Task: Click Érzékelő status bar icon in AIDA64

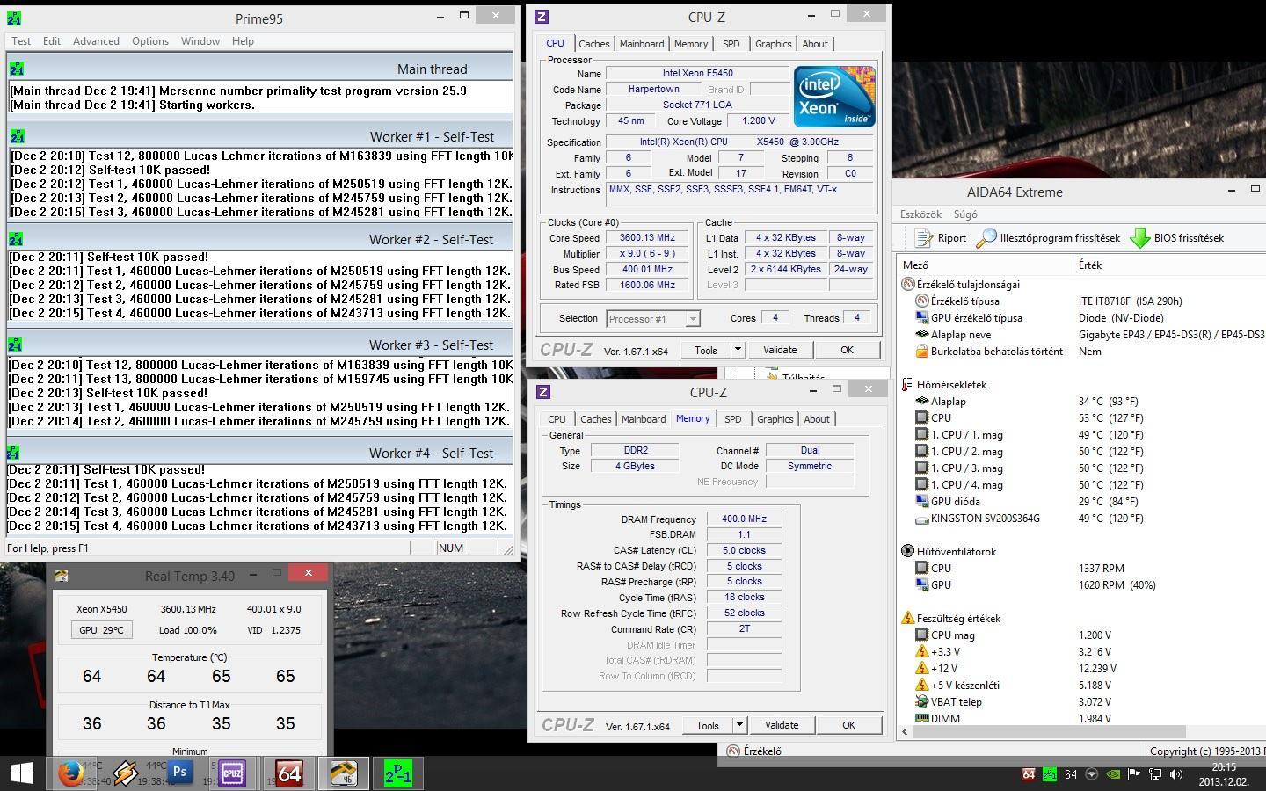Action: (732, 751)
